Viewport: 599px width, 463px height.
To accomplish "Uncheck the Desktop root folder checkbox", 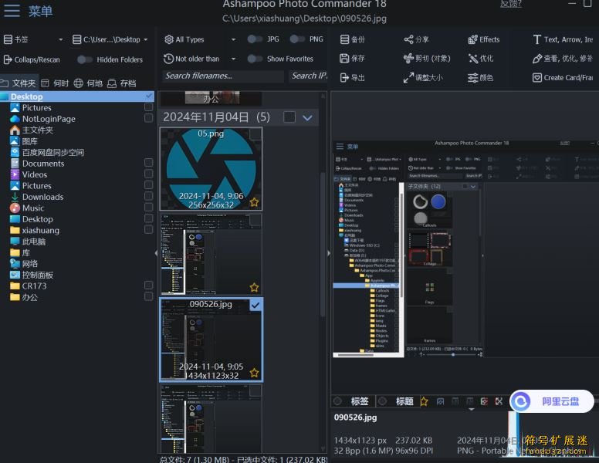I will coord(149,96).
